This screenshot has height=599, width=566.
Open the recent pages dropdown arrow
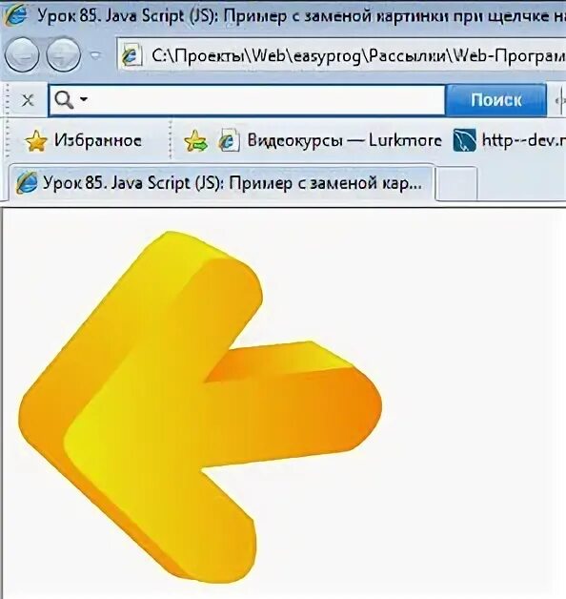click(x=96, y=55)
